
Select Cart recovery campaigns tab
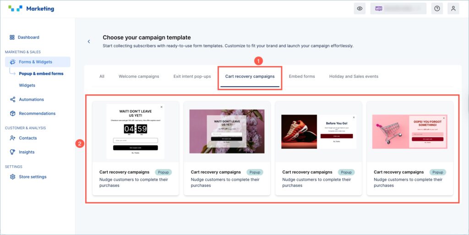250,76
